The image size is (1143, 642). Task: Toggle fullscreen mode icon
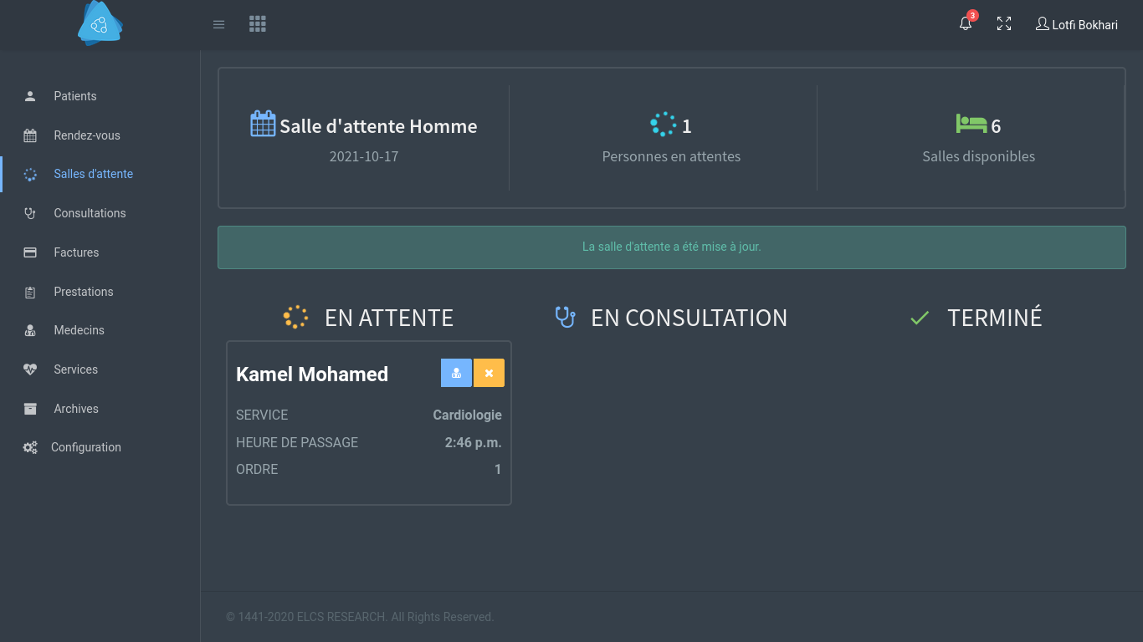pyautogui.click(x=1004, y=24)
